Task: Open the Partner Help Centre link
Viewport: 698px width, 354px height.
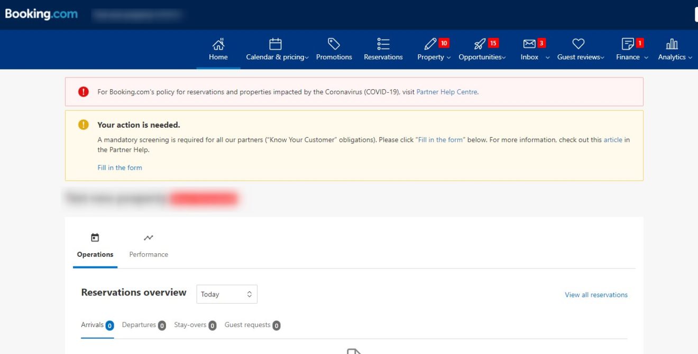Action: coord(446,92)
